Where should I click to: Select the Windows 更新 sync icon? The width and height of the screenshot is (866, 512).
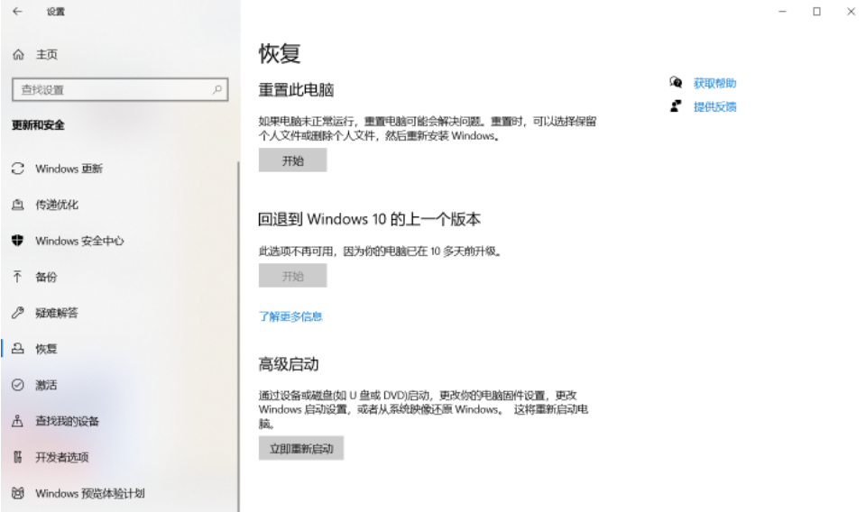(x=18, y=169)
